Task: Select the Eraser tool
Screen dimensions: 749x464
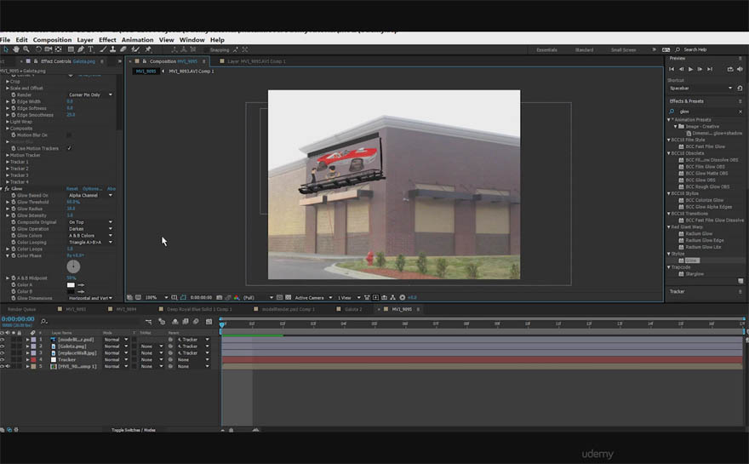Action: coord(123,49)
